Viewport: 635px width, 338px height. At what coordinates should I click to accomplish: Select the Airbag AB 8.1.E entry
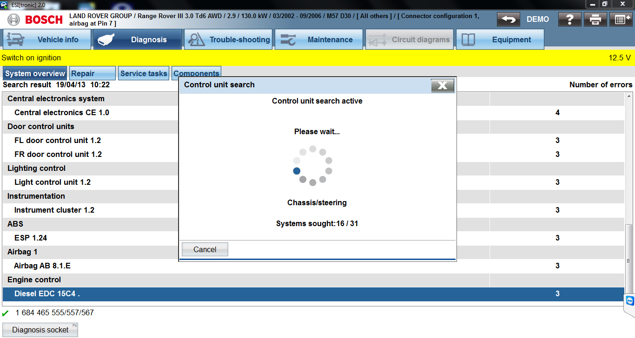pos(42,266)
